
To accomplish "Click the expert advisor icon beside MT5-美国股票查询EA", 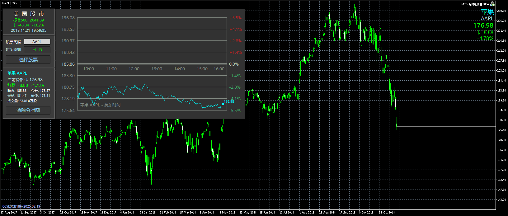I will pos(492,4).
